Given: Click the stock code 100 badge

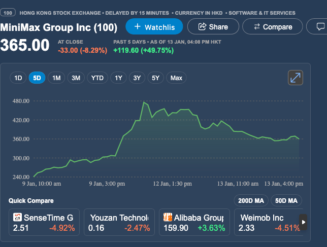Looking at the screenshot, I should click(x=9, y=13).
